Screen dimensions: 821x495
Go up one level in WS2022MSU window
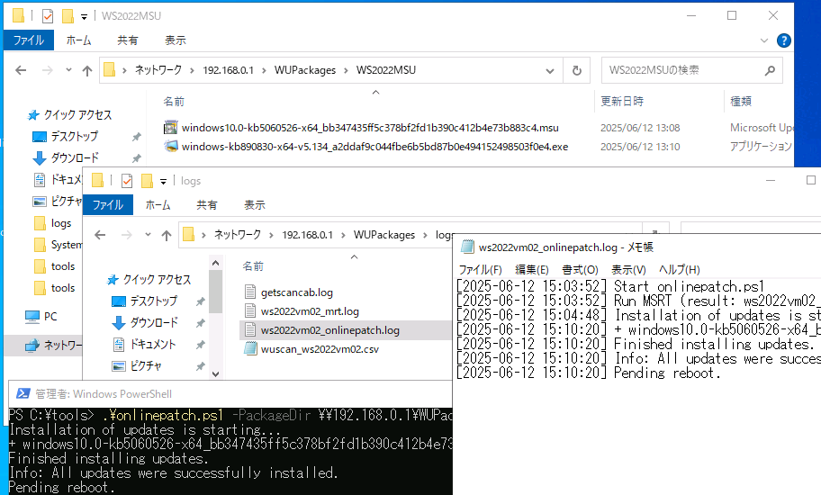[87, 70]
